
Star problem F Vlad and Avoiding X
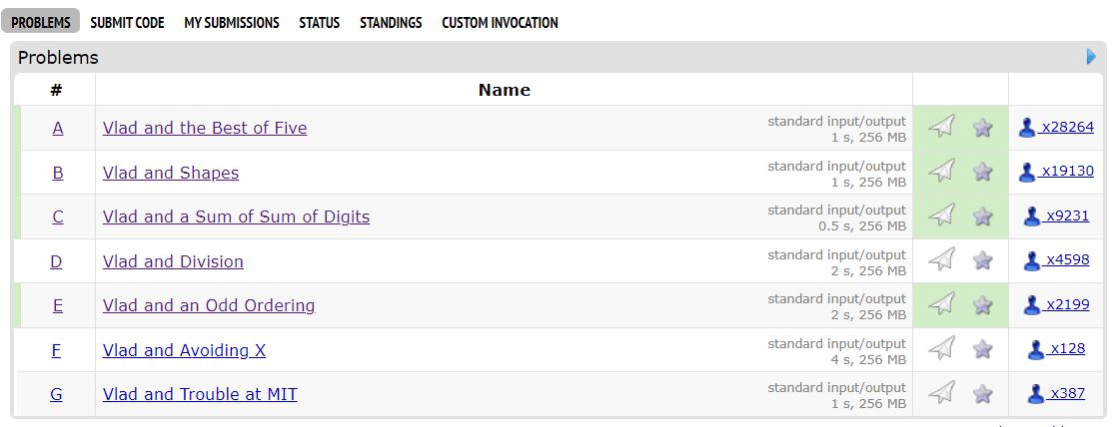pyautogui.click(x=983, y=348)
